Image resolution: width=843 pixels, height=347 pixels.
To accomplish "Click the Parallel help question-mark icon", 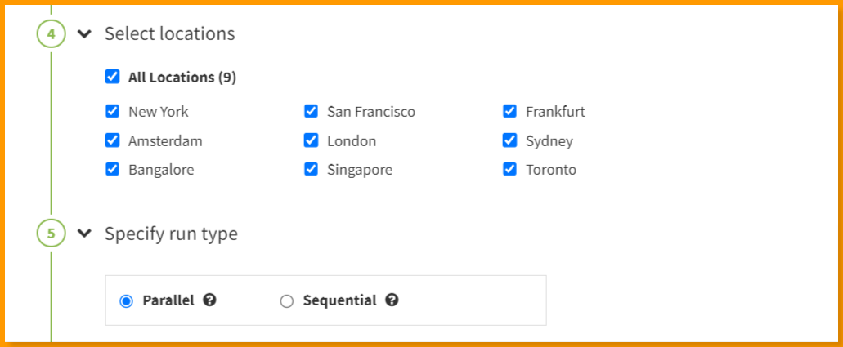I will [x=209, y=300].
